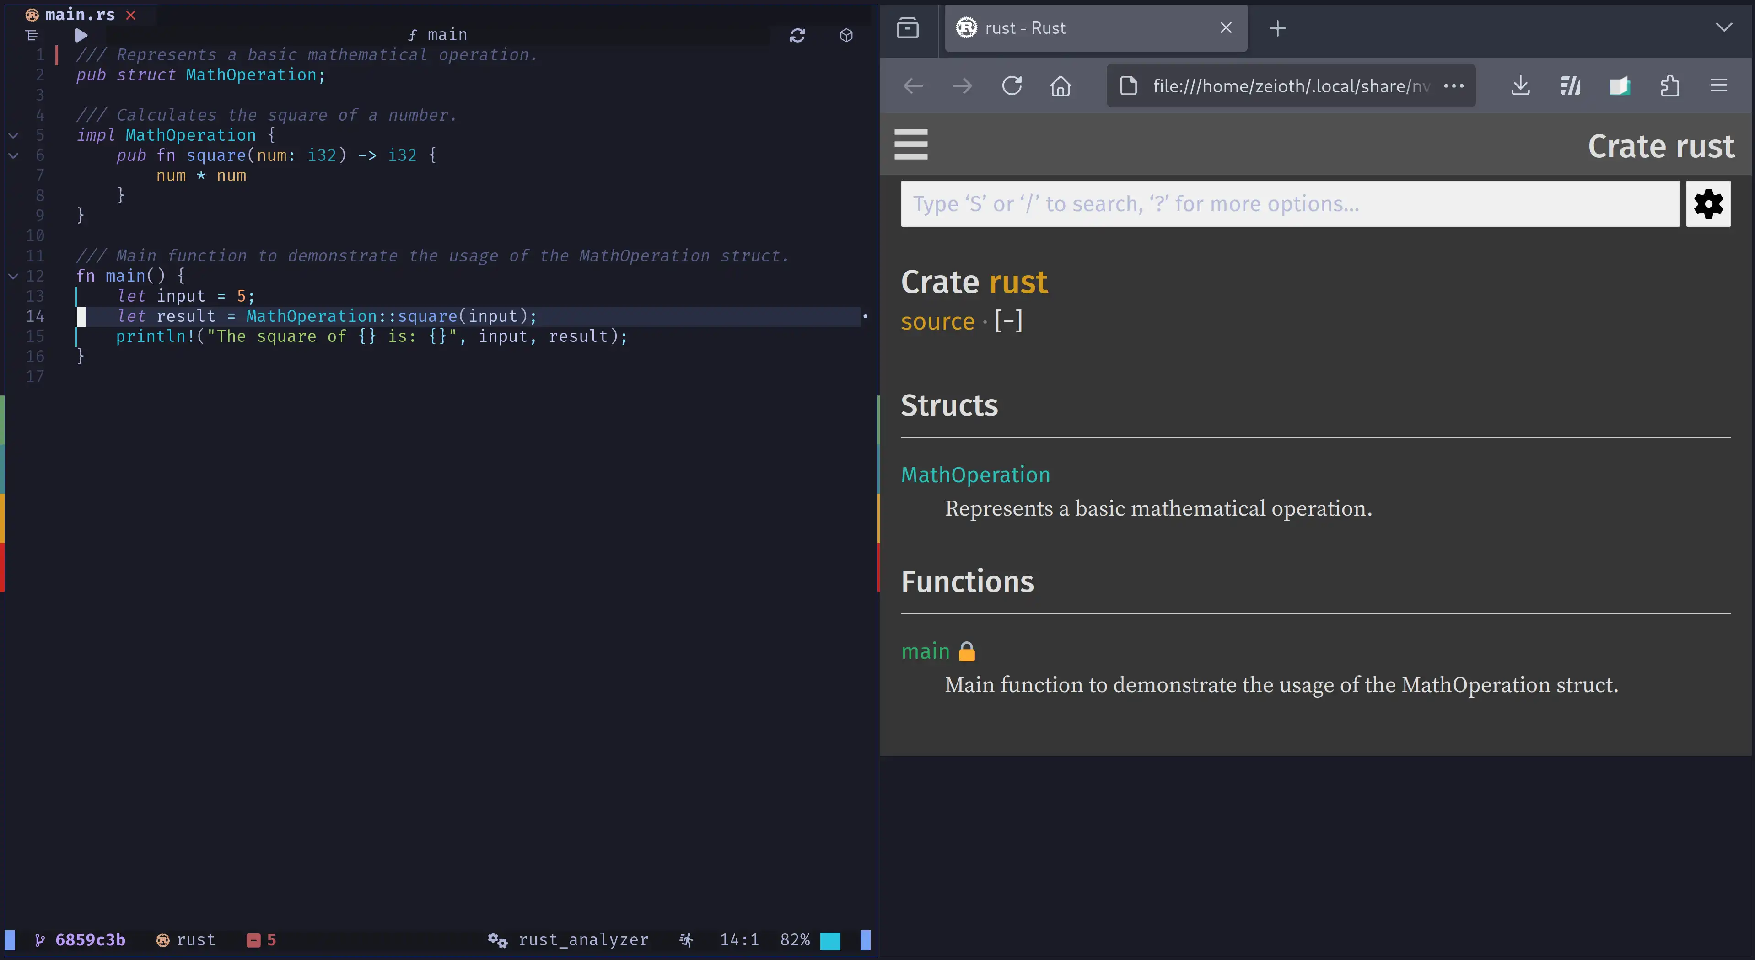Open a new browser tab with plus button

1277,28
